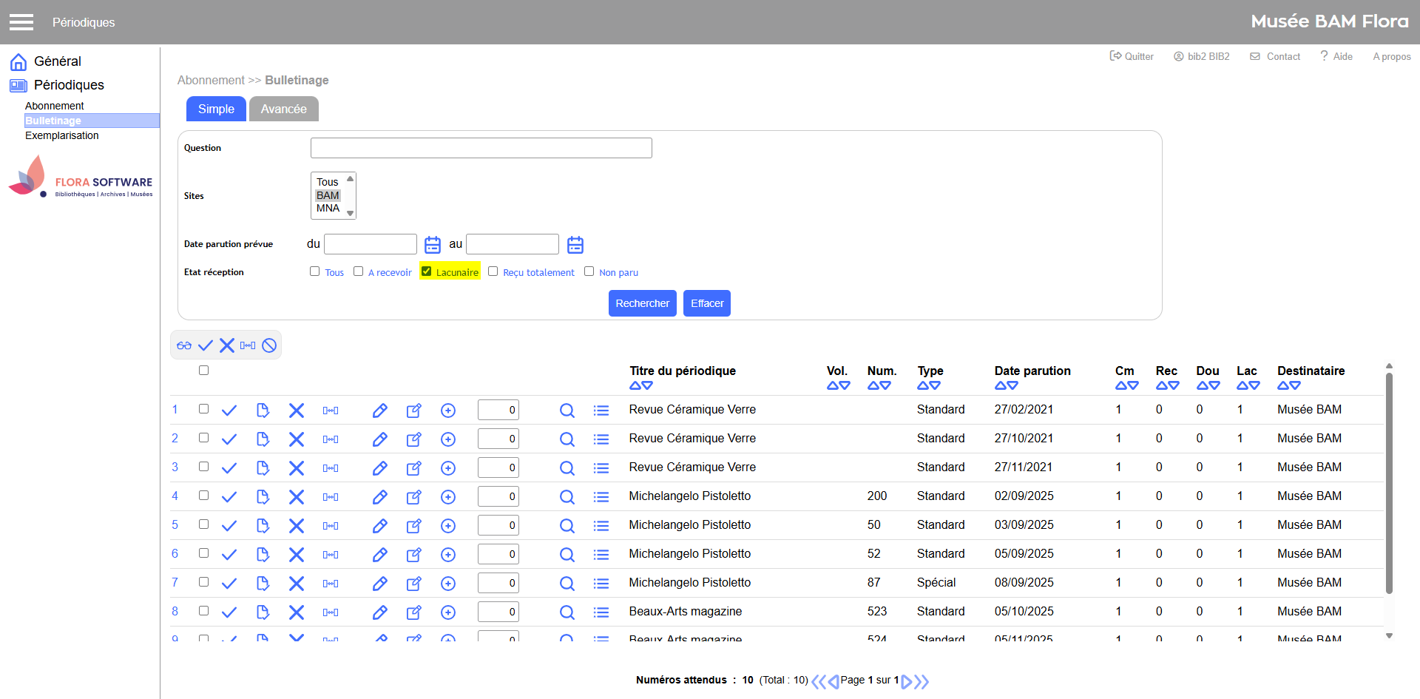This screenshot has width=1420, height=699.
Task: Click the Question text input field
Action: pos(481,148)
